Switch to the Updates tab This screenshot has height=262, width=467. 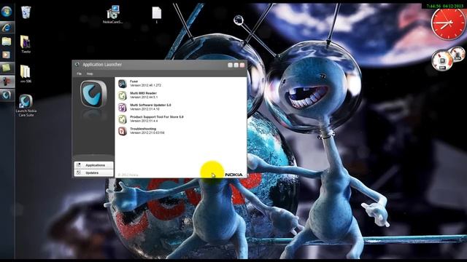(x=94, y=172)
